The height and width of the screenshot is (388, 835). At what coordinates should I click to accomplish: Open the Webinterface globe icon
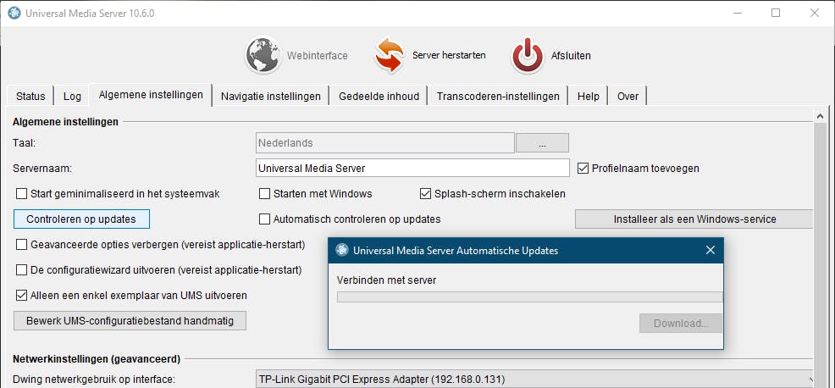pos(263,55)
